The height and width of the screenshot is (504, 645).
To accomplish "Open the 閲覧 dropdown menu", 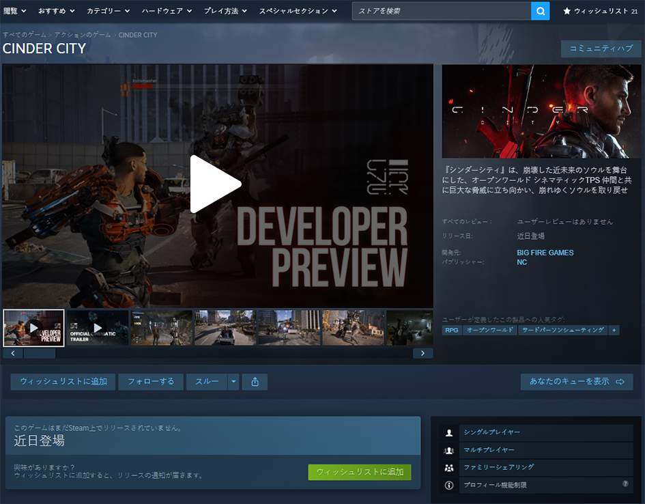I will 15,11.
